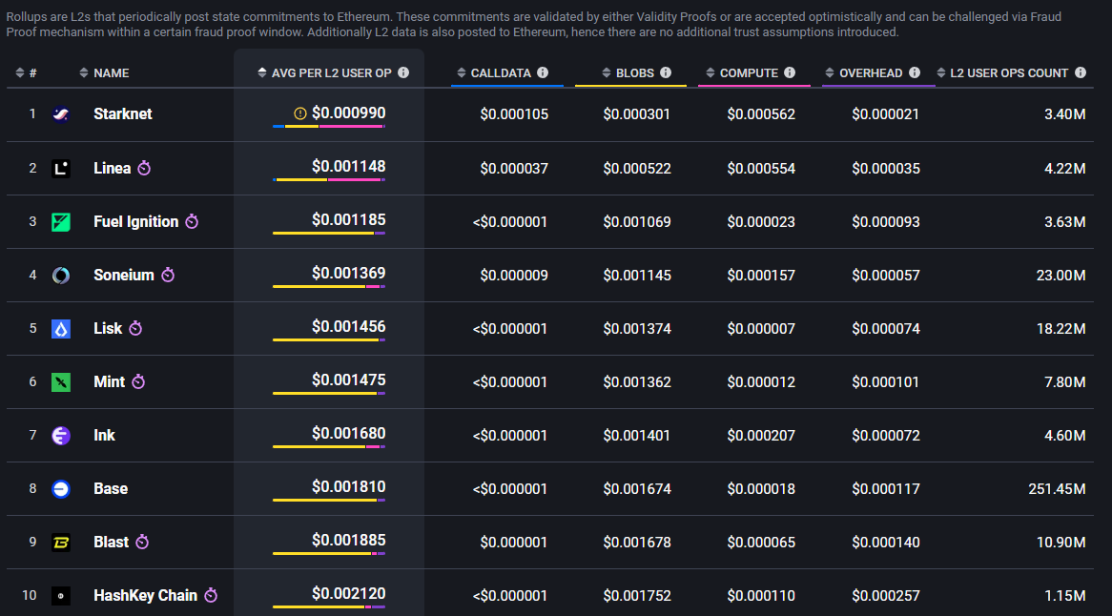Open the Fuel Ignition project link
Screen dimensions: 1112x616
point(136,222)
